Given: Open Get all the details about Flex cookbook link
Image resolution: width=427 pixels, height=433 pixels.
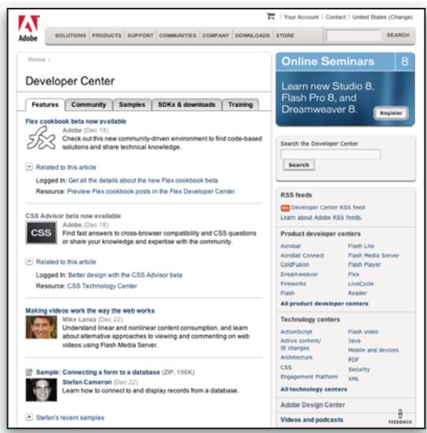Looking at the screenshot, I should pos(143,180).
